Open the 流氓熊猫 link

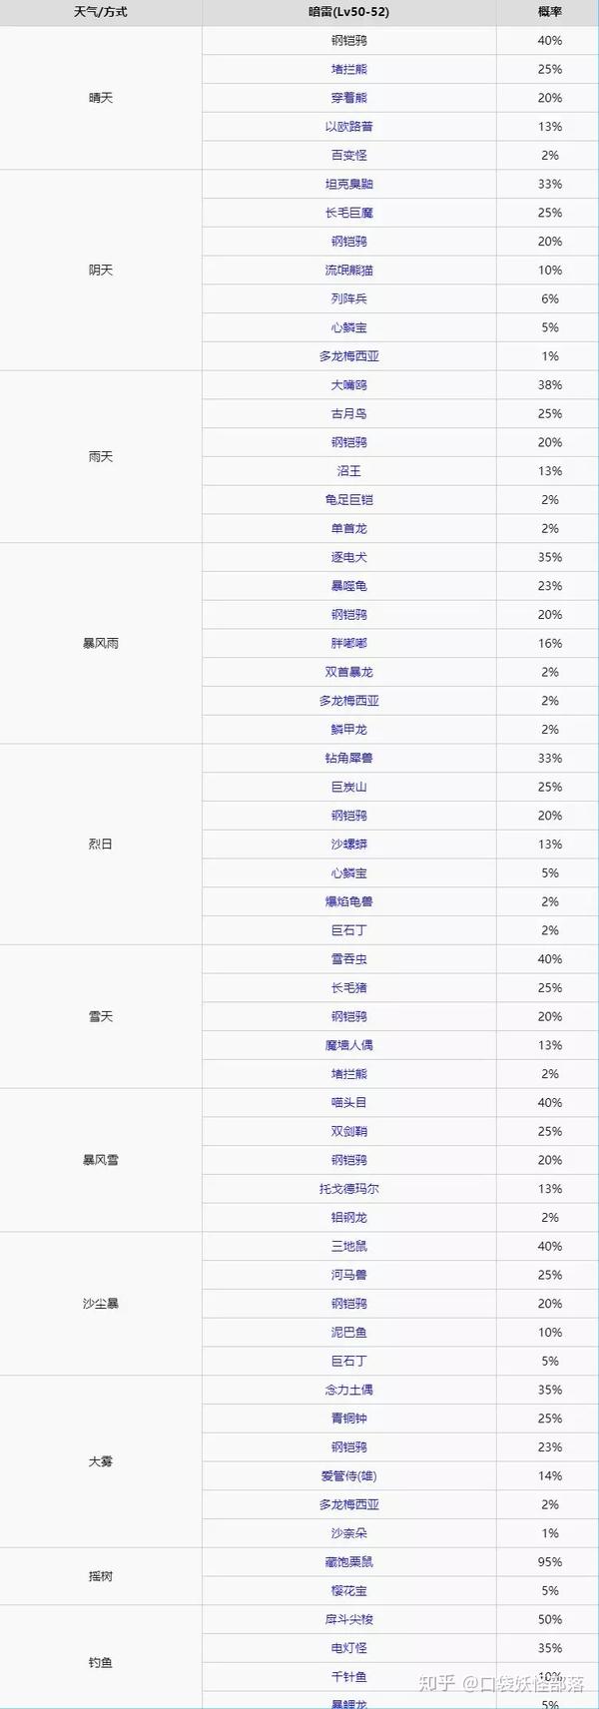(x=349, y=270)
